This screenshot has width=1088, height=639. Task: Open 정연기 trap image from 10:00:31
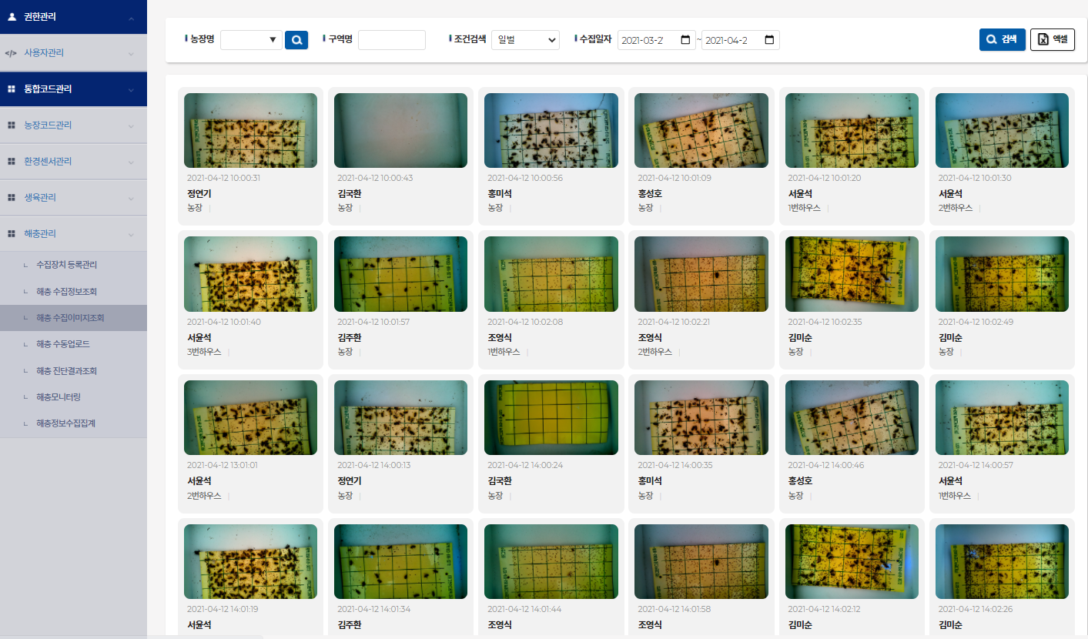pyautogui.click(x=250, y=130)
